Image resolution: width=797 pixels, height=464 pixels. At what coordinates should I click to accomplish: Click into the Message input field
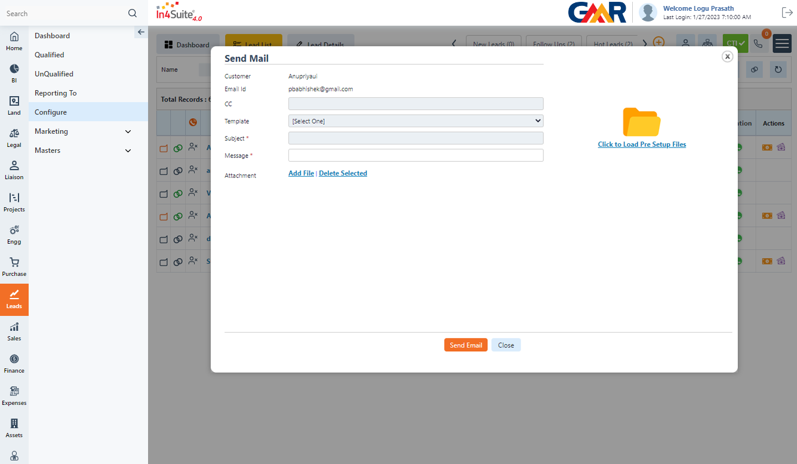click(x=416, y=155)
